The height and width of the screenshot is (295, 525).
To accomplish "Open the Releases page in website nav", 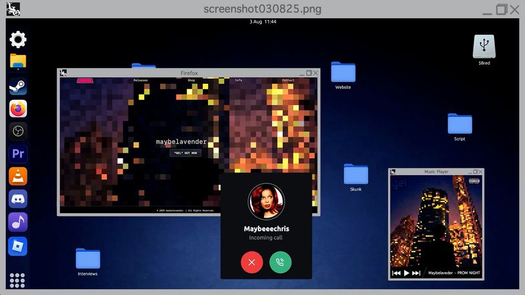I will (140, 80).
